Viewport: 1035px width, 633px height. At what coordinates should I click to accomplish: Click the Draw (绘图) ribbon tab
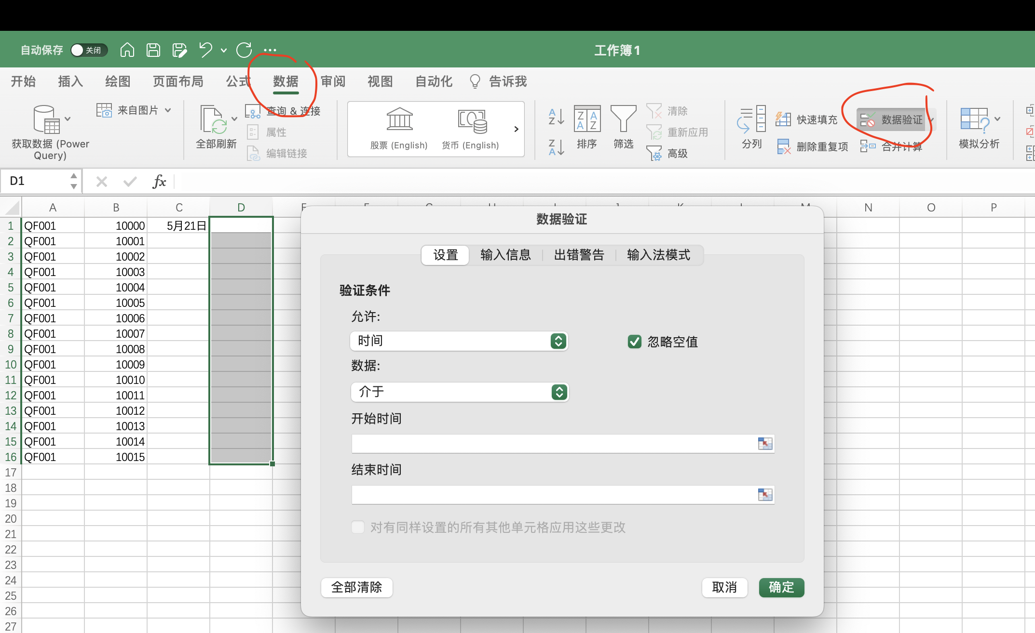[118, 81]
